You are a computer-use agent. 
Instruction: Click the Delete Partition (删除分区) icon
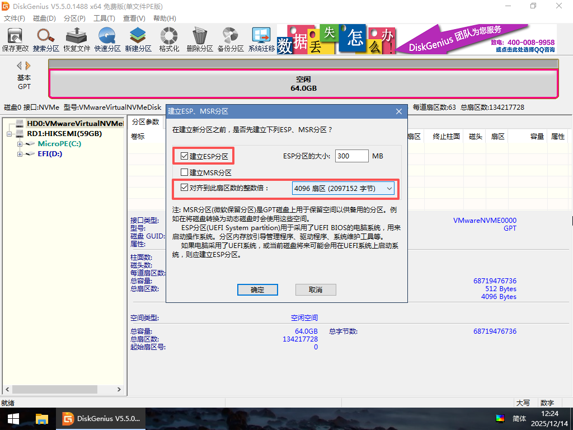coord(200,39)
